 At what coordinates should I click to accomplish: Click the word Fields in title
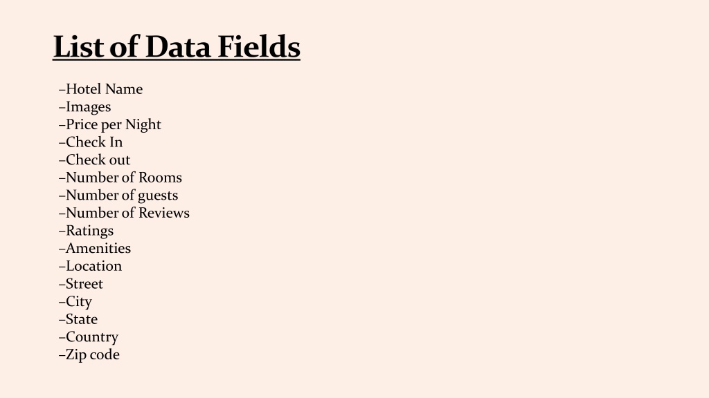(x=259, y=46)
